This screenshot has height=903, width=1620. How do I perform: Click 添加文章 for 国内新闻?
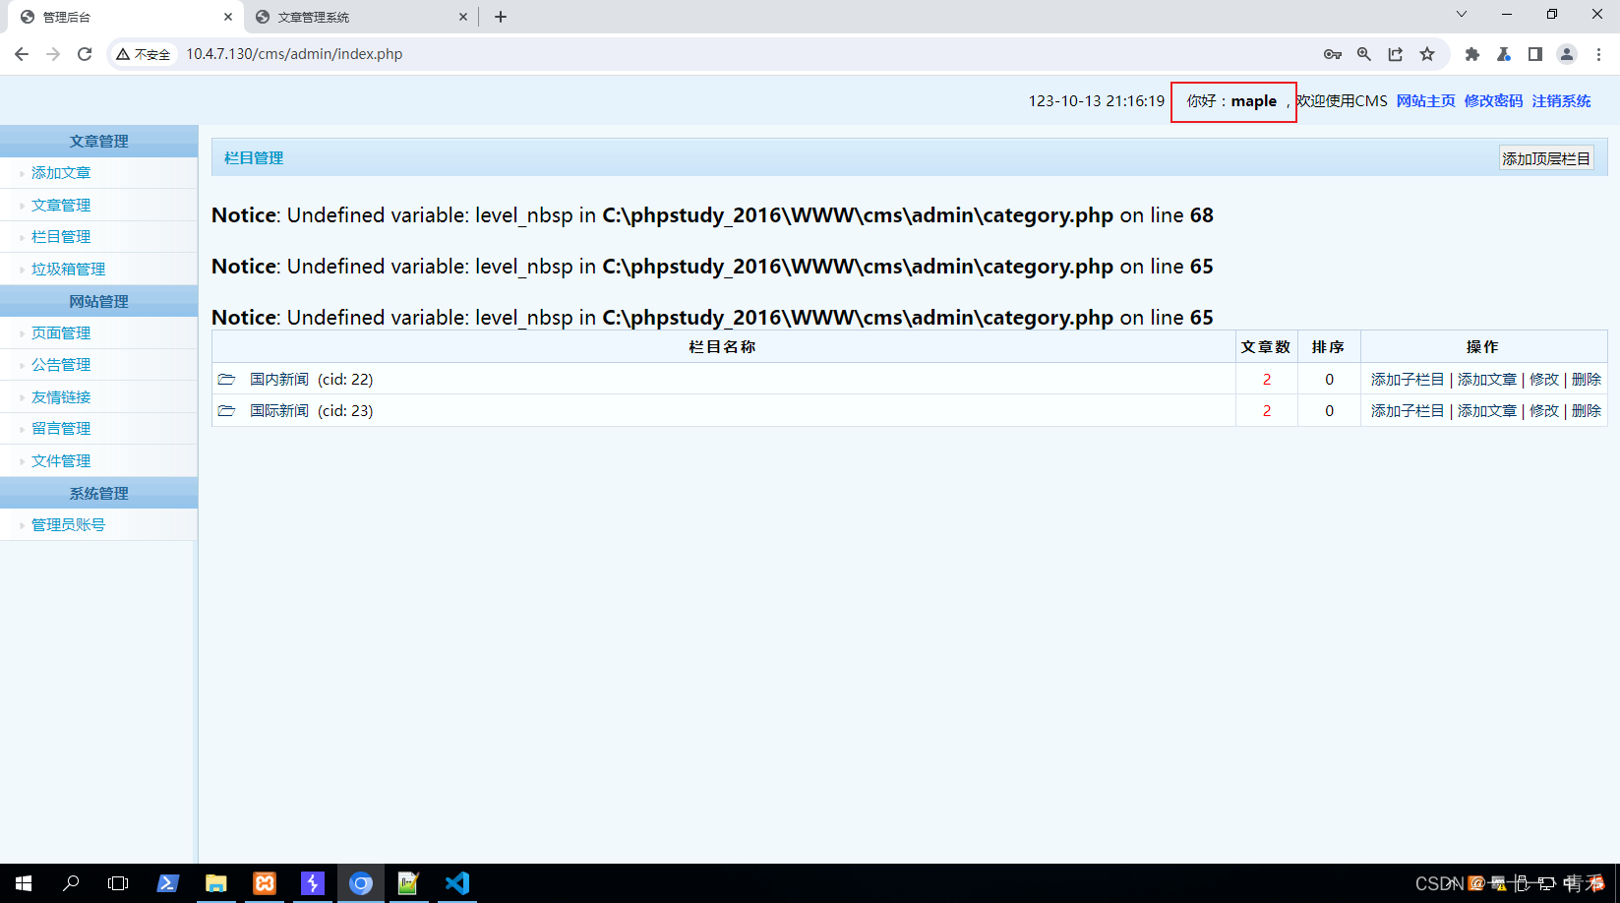(1487, 380)
